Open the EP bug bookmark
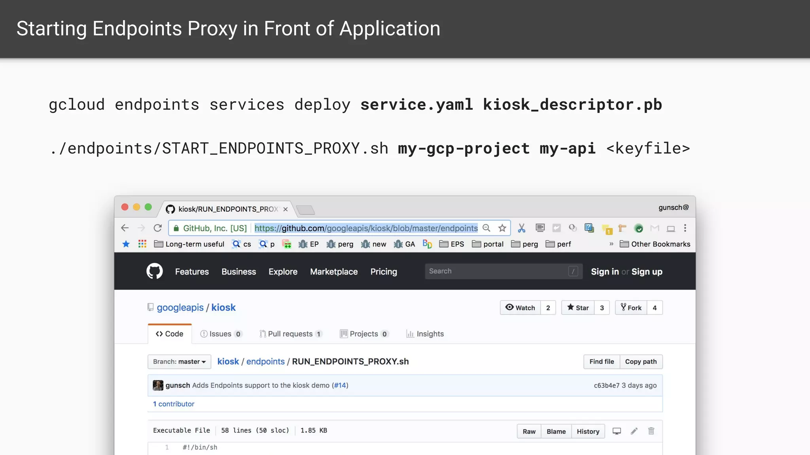The width and height of the screenshot is (810, 455). tap(308, 244)
